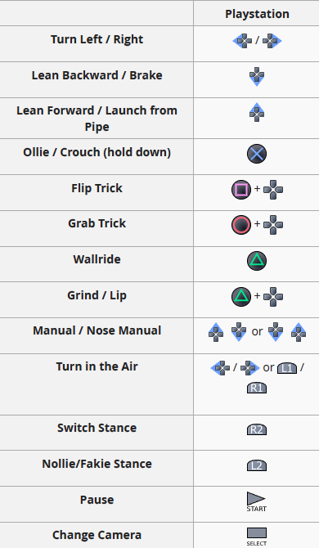The image size is (319, 548).
Task: Click the X button icon for Ollie
Action: (x=257, y=154)
